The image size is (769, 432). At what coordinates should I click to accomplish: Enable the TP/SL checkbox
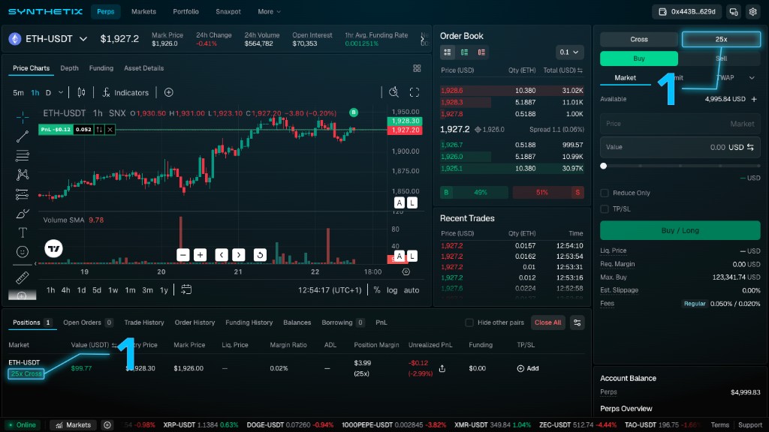[605, 209]
